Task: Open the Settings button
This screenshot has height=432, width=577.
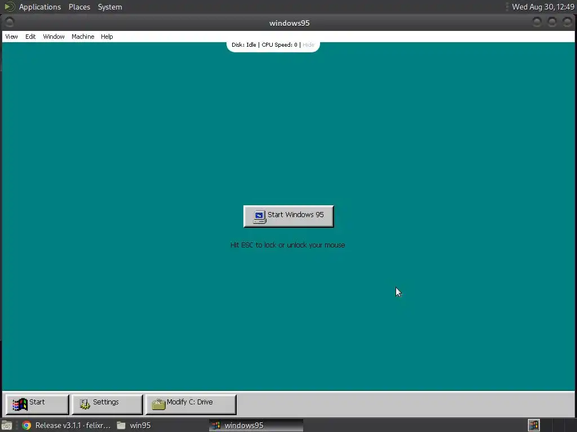Action: (107, 404)
